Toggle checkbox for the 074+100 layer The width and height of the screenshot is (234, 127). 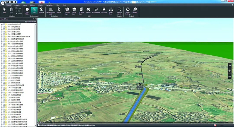(x=4, y=35)
